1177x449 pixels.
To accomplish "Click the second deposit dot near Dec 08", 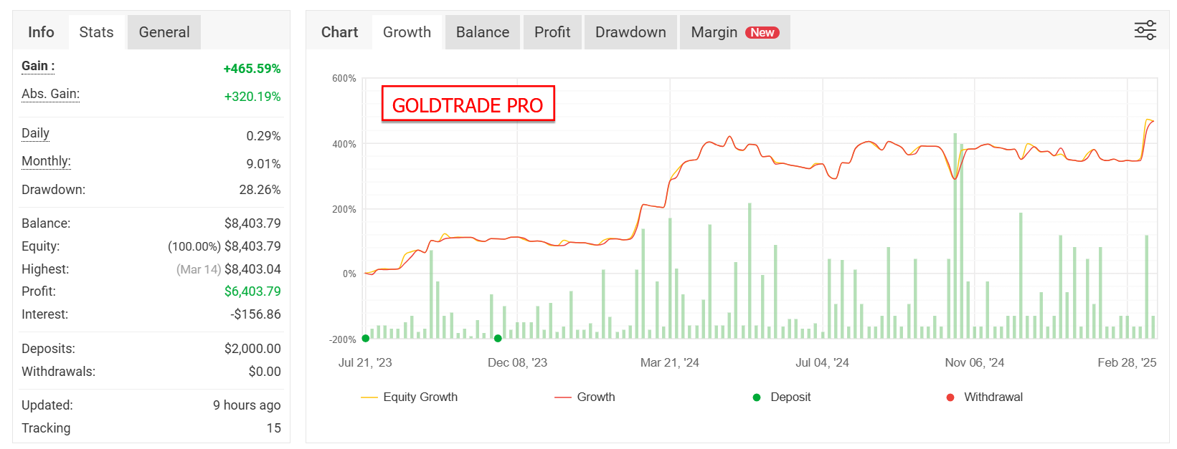I will (498, 339).
